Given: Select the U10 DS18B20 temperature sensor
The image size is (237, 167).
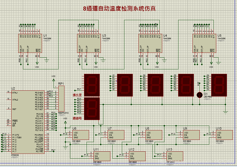Looking at the screenshot, I should pyautogui.click(x=224, y=135).
